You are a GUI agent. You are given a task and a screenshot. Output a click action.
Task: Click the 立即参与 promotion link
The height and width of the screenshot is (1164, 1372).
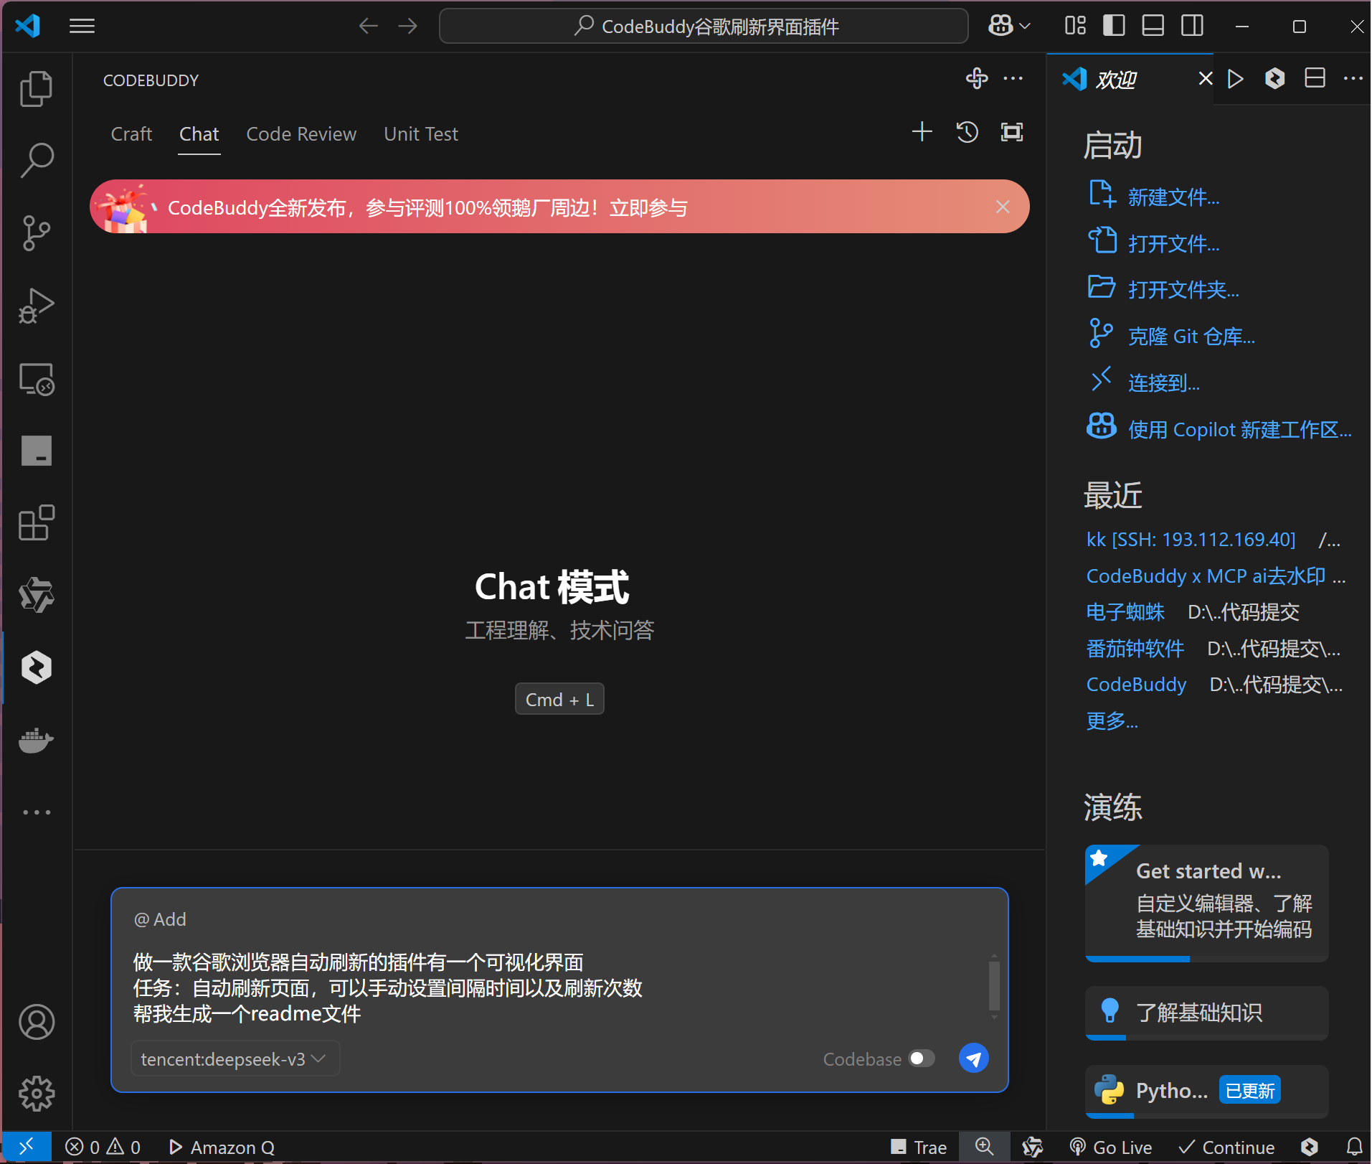click(x=648, y=207)
